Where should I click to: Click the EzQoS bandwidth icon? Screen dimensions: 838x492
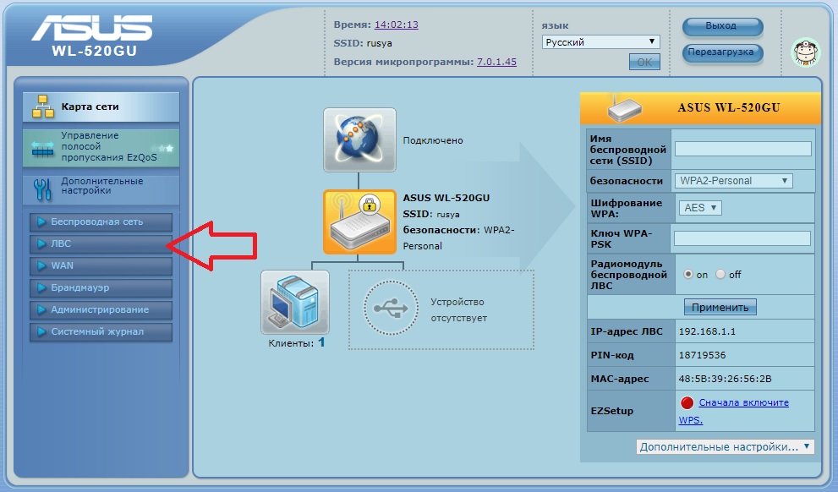(43, 149)
